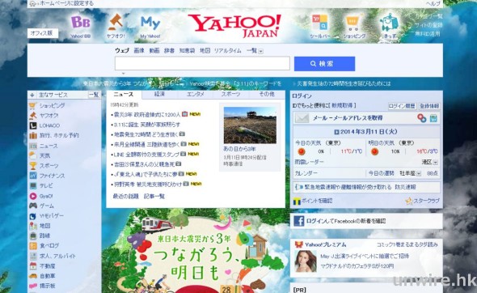Select the 画像 search tab
The height and width of the screenshot is (293, 477).
point(139,51)
